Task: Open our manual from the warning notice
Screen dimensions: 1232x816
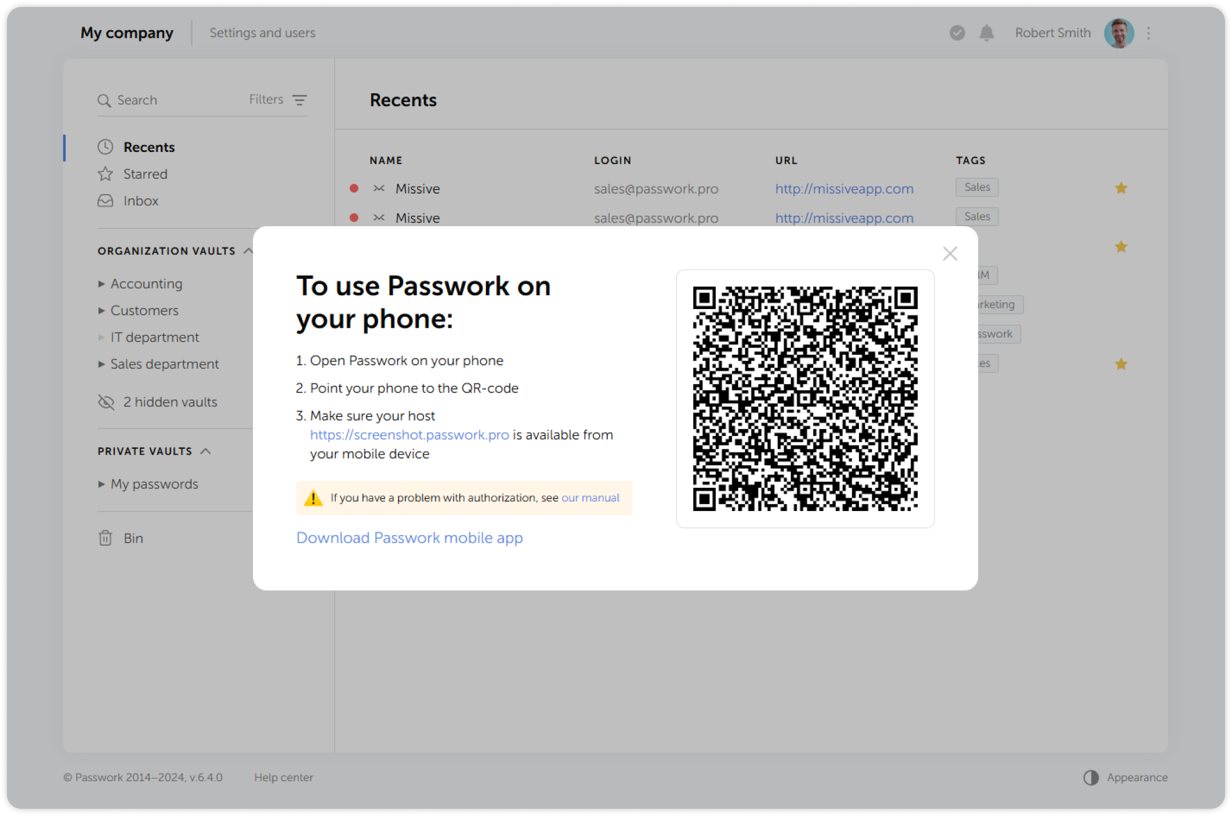Action: (590, 498)
